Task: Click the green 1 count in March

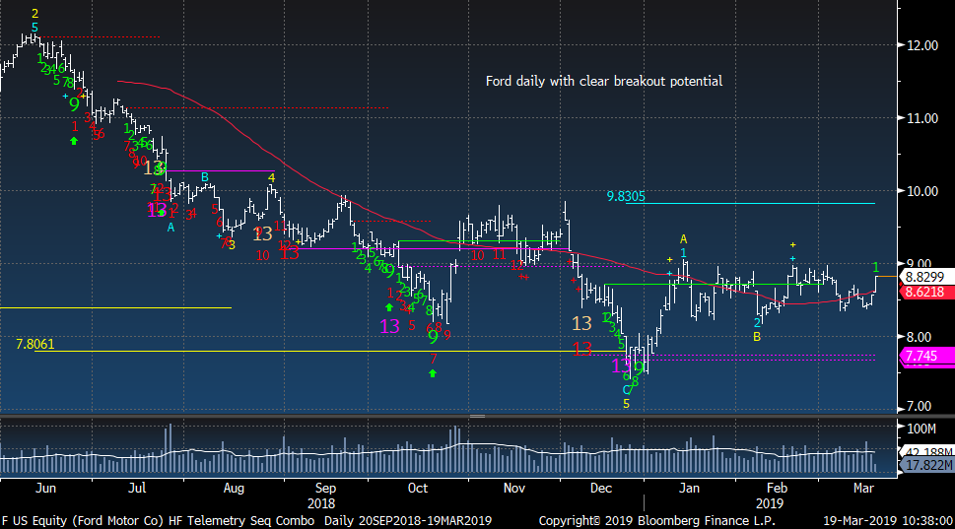Action: [x=875, y=267]
